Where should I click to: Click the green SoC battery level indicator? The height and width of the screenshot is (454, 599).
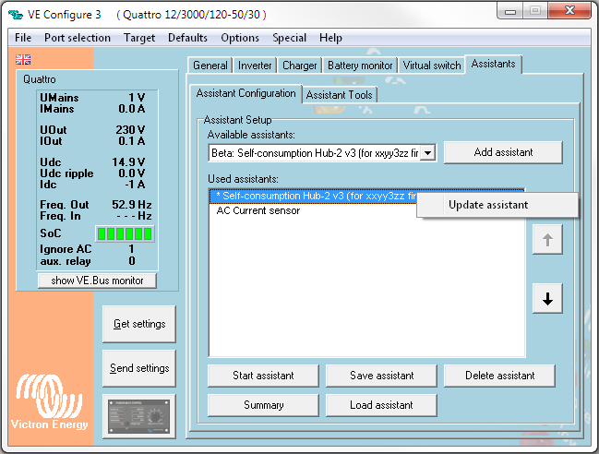point(125,234)
